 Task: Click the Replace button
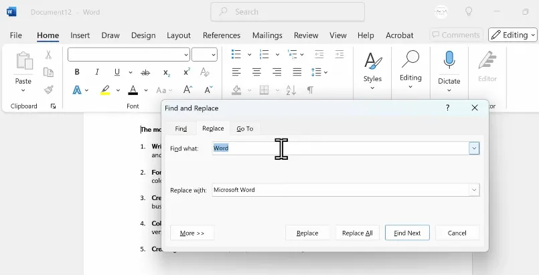tap(307, 233)
